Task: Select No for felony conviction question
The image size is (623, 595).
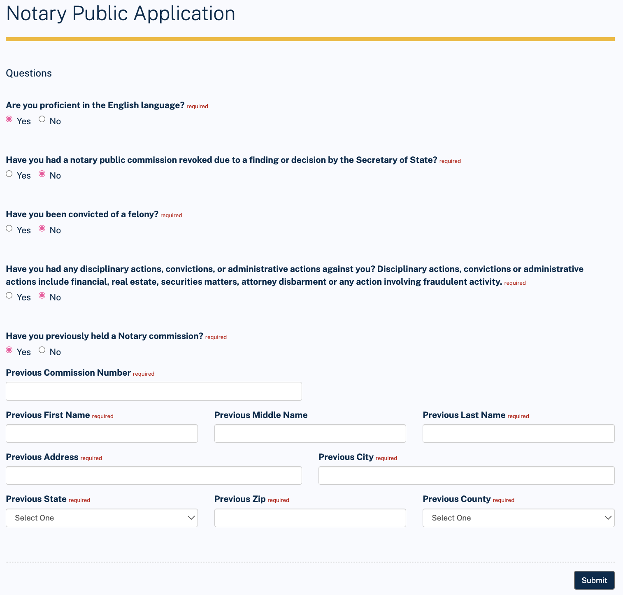Action: (x=42, y=228)
